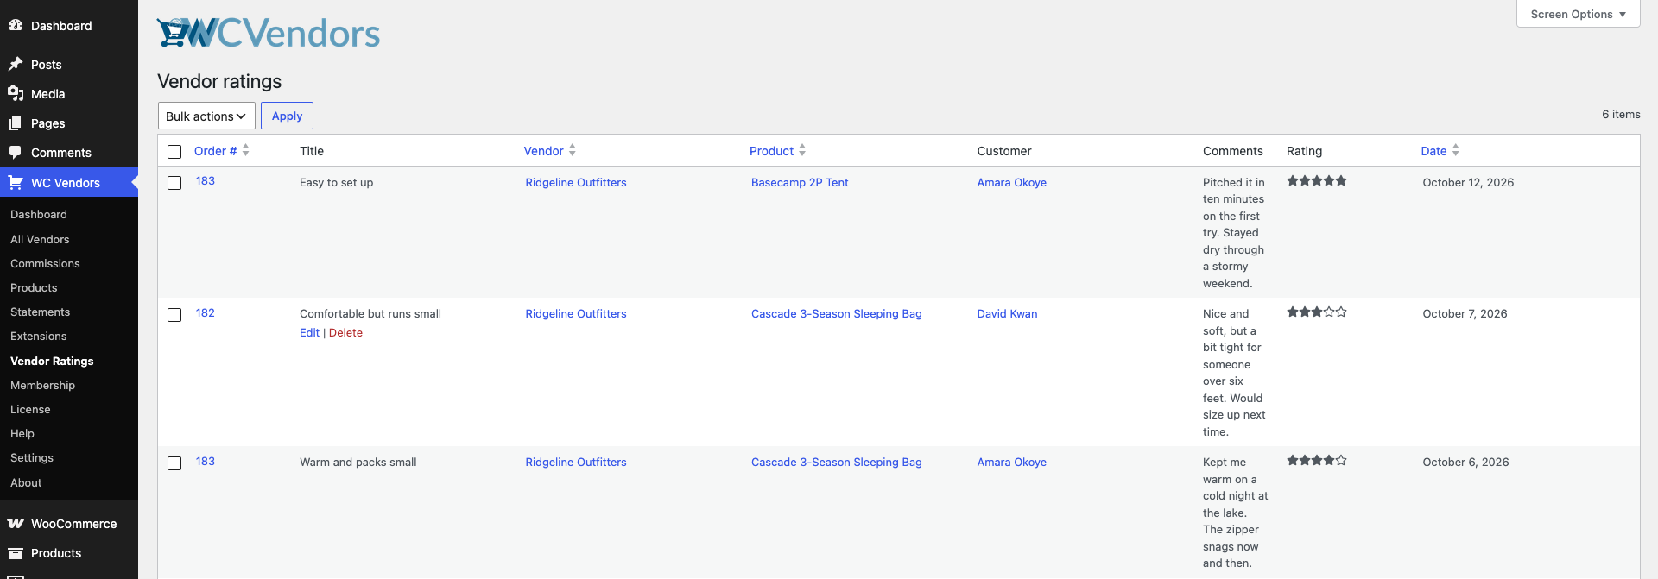Click the WooCommerce logo icon
Viewport: 1658px width, 579px height.
point(16,523)
